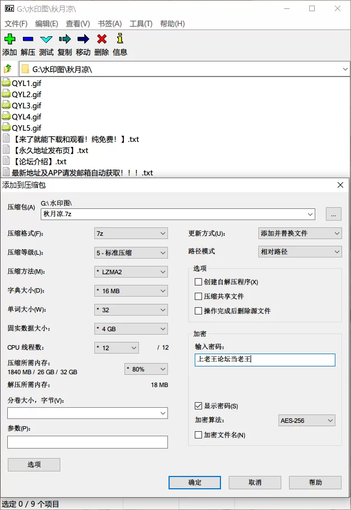Expand the address bar path dropdown arrow
351x510 pixels.
point(345,69)
